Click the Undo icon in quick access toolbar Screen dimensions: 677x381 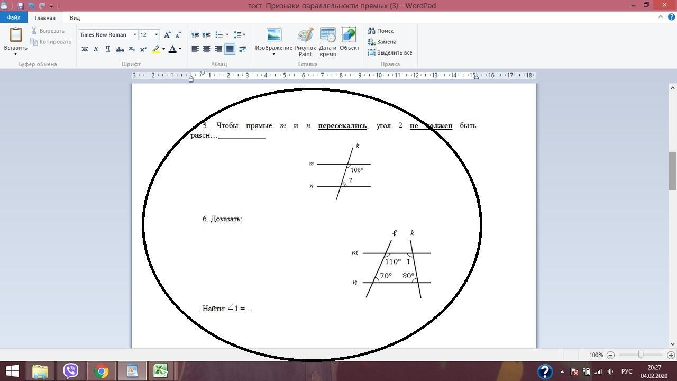point(31,6)
